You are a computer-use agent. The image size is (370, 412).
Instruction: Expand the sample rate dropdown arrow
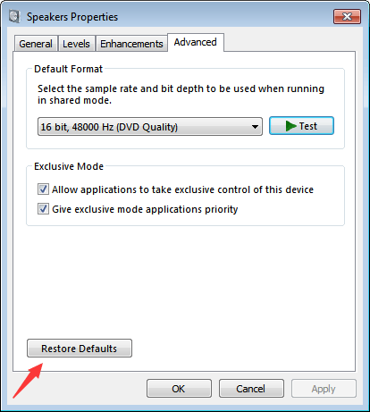255,127
